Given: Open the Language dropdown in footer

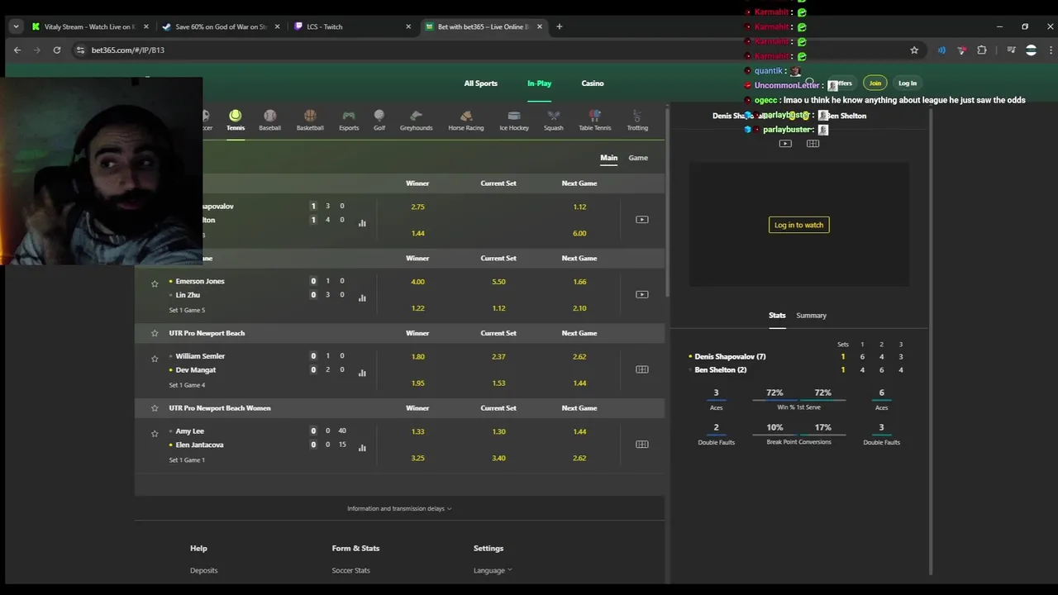Looking at the screenshot, I should tap(493, 570).
